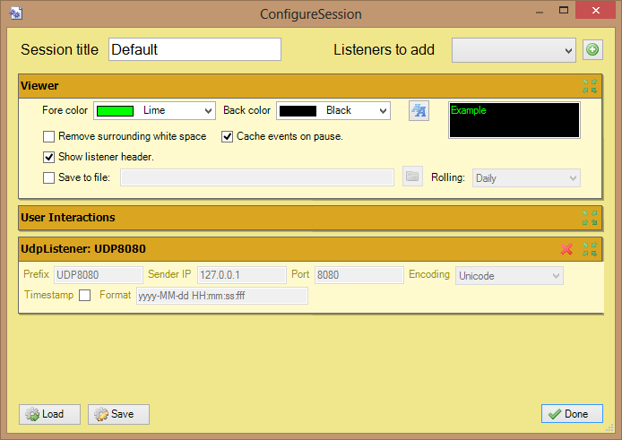Click the Load button

[x=49, y=414]
